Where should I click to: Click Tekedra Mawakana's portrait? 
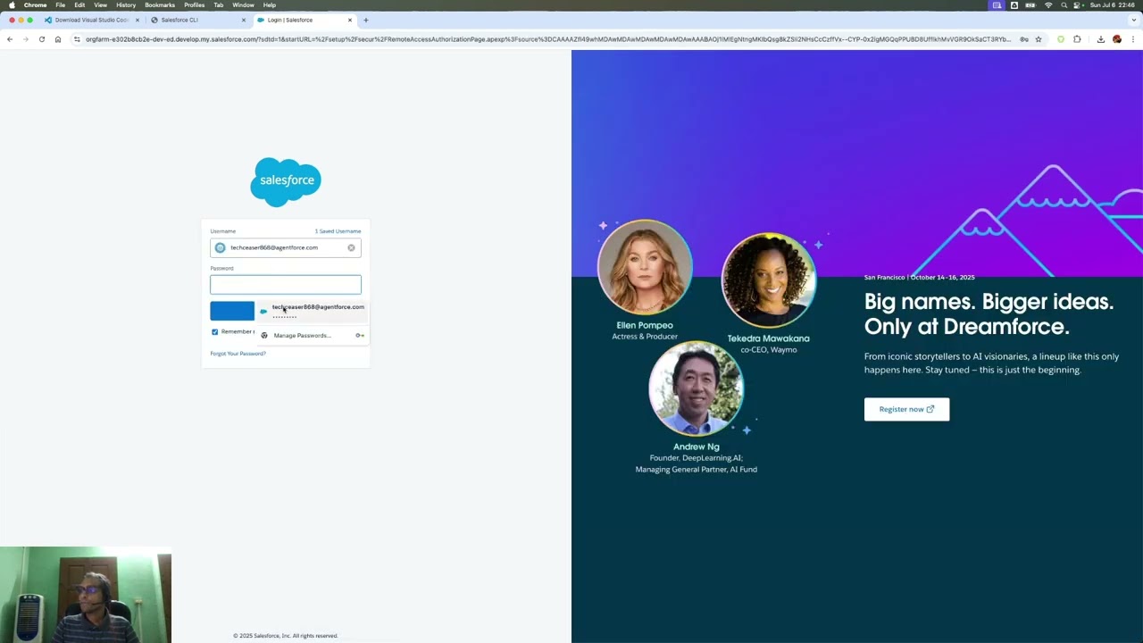pyautogui.click(x=769, y=280)
